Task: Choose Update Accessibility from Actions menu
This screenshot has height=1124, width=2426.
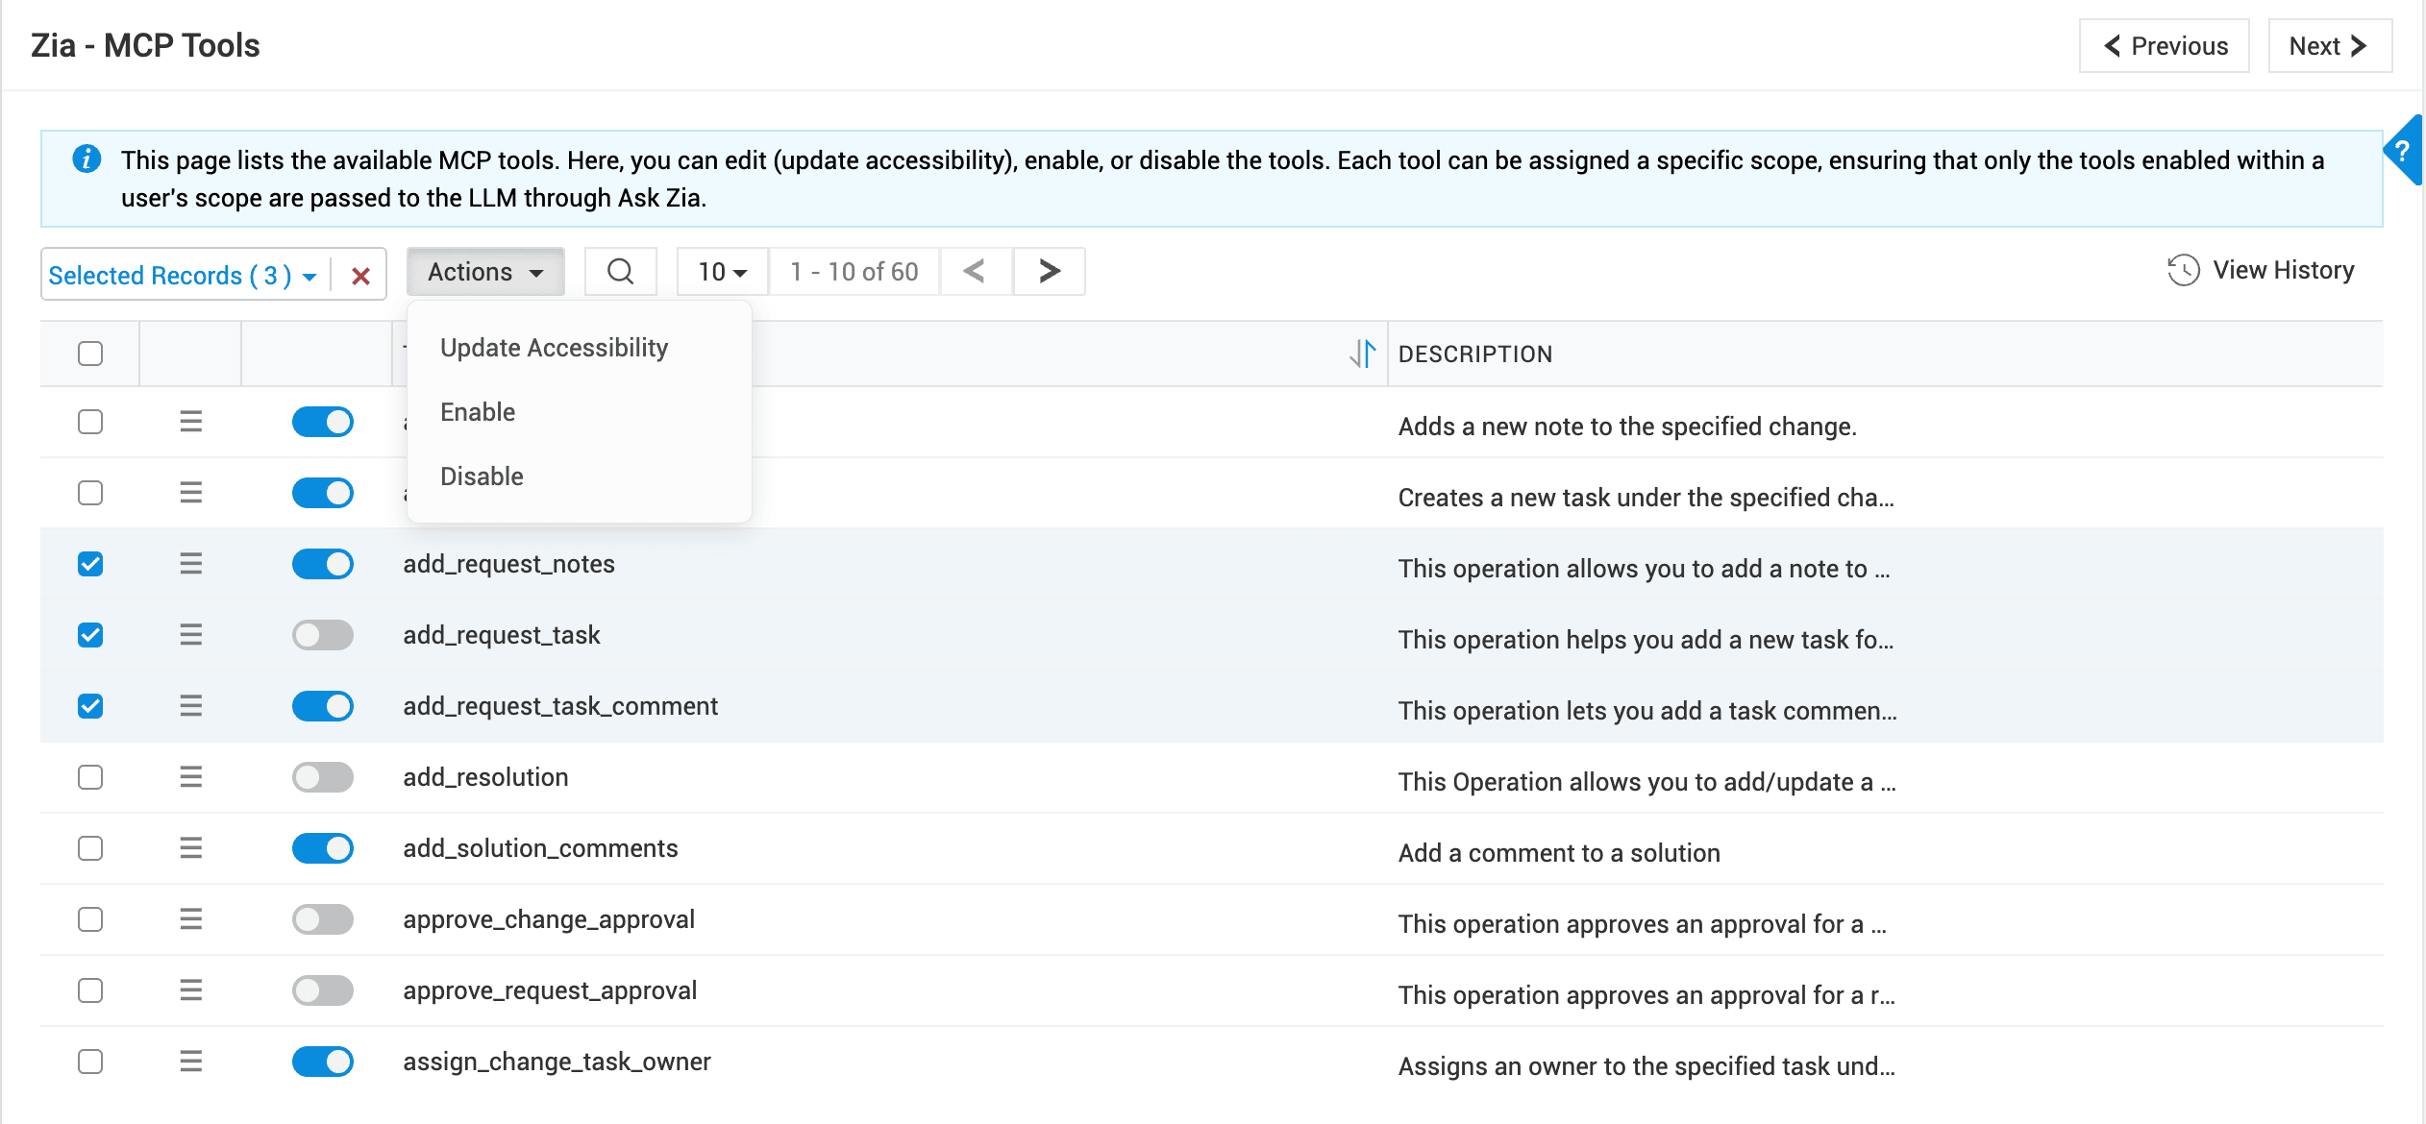Action: click(x=555, y=348)
